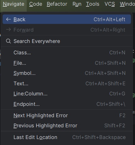Open the Window menu
The image size is (135, 145).
[127, 4]
